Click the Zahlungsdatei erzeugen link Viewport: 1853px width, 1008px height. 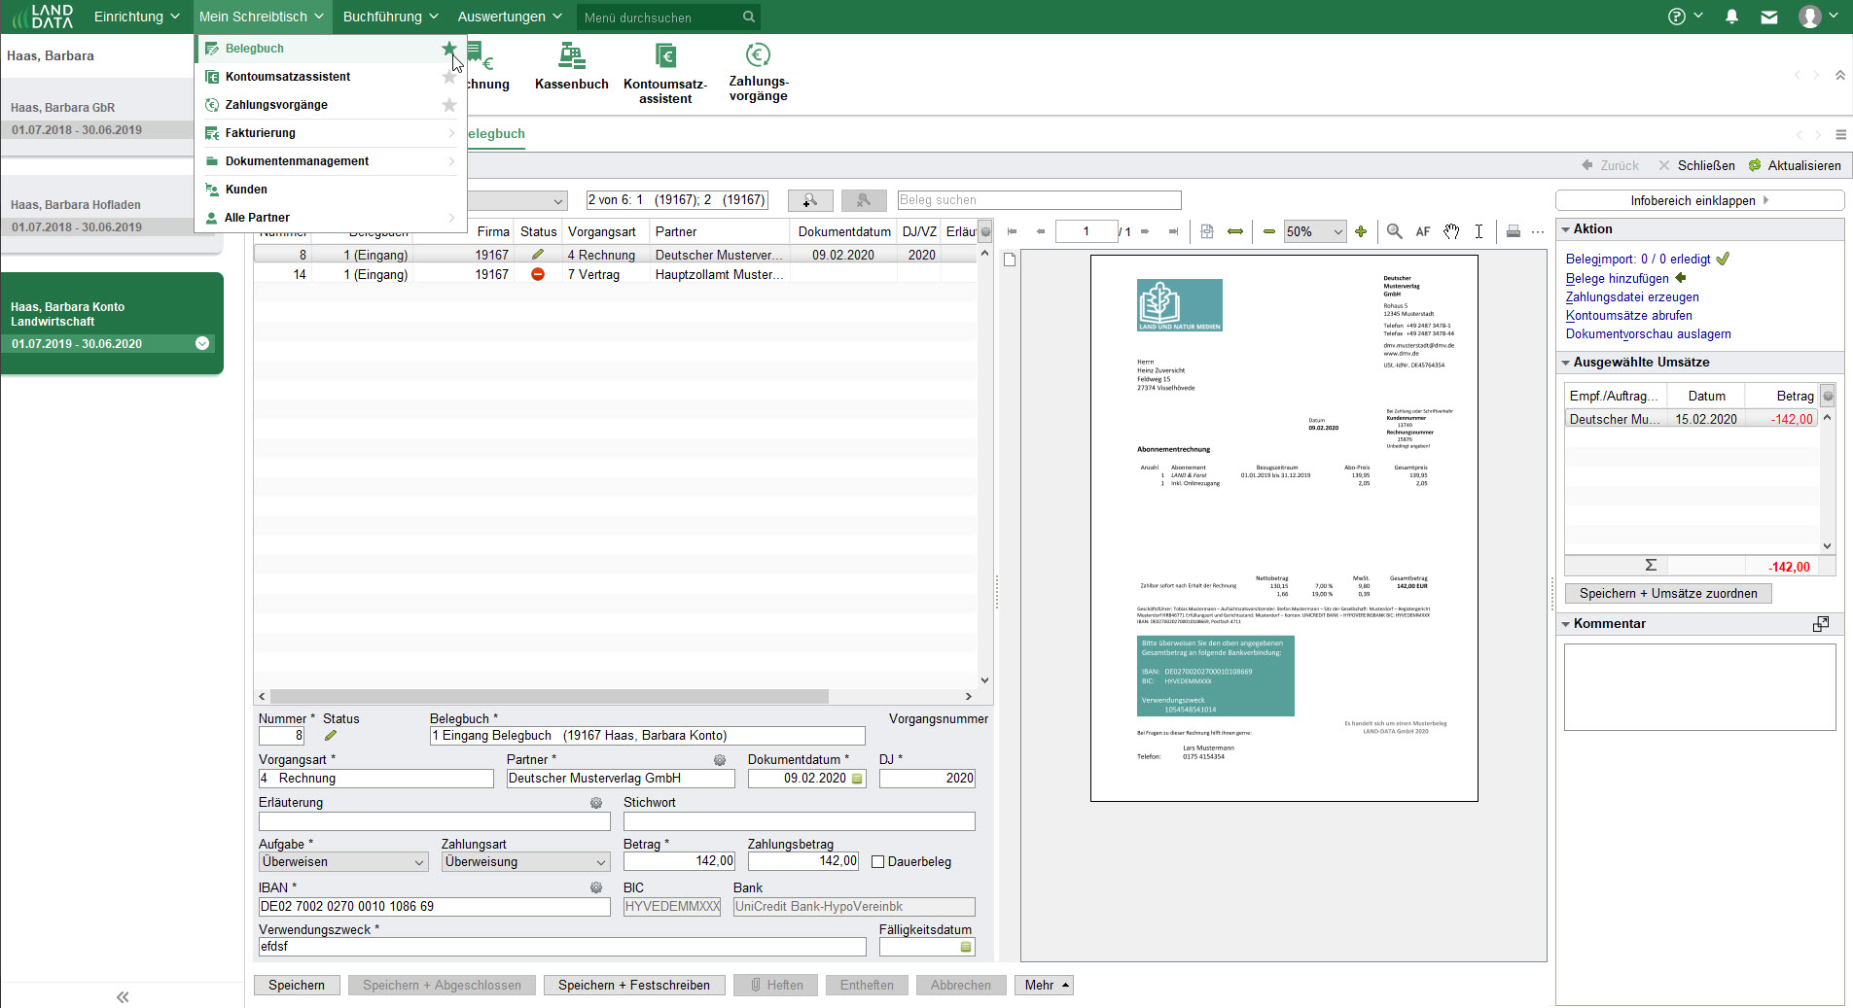(x=1632, y=297)
